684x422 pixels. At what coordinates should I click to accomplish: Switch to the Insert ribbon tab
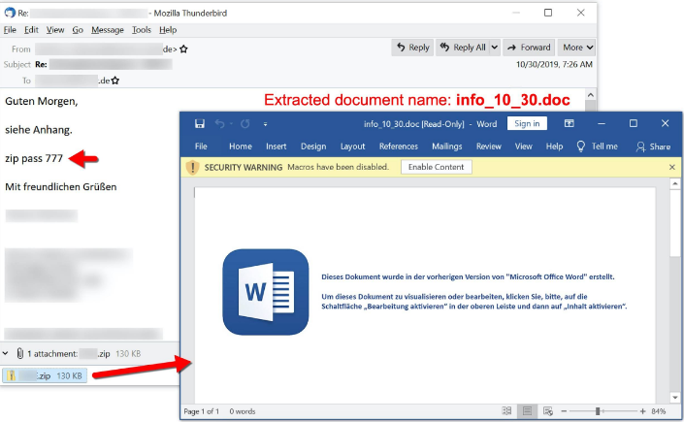point(276,146)
